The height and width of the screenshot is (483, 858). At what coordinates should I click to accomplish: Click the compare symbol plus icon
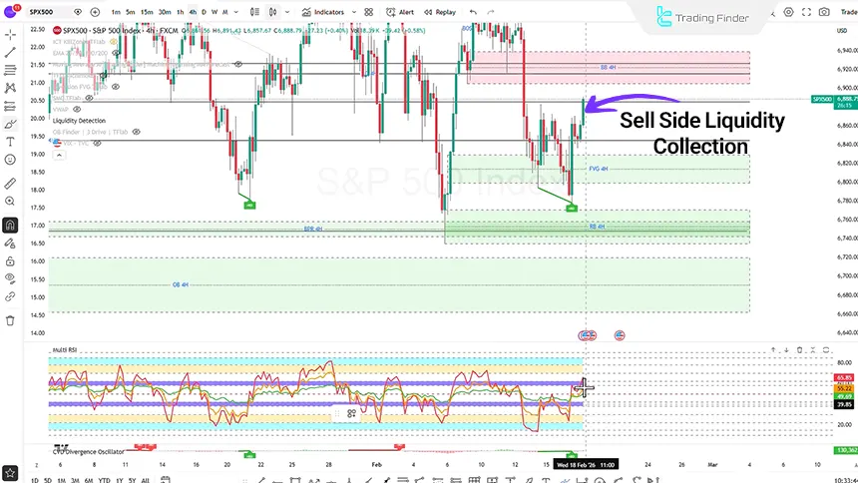point(95,12)
